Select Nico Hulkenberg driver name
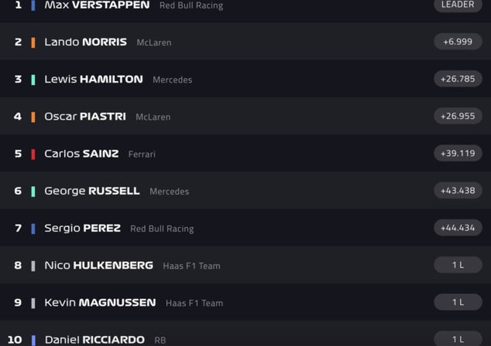The height and width of the screenshot is (346, 491). pyautogui.click(x=98, y=265)
